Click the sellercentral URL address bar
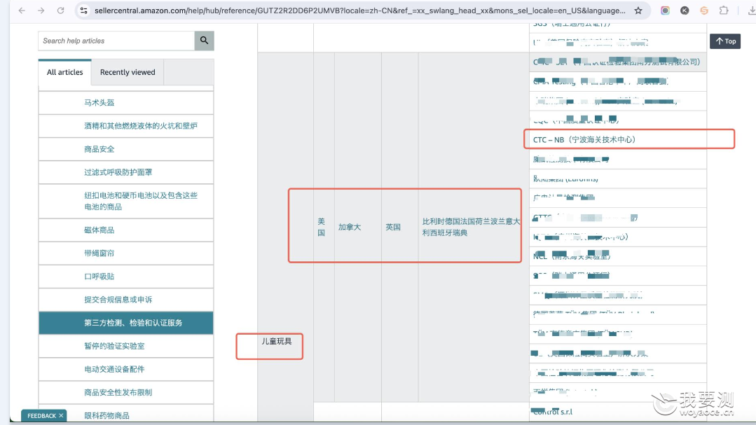The image size is (756, 425). (x=359, y=10)
